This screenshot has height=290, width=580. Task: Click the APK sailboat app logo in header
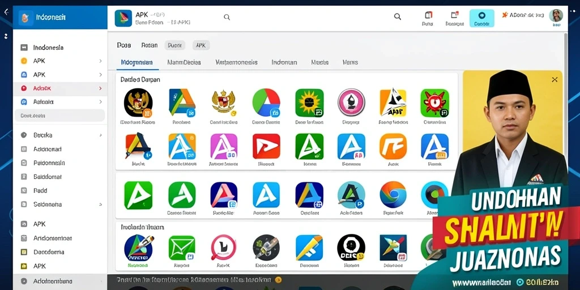tap(123, 18)
